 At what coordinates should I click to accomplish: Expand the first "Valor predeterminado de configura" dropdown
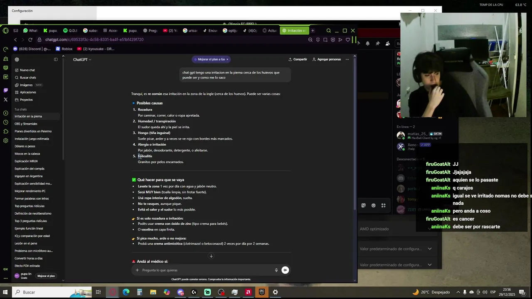coord(429,249)
